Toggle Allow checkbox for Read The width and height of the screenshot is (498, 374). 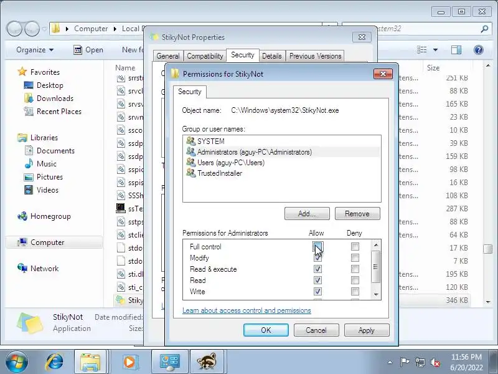(x=317, y=280)
